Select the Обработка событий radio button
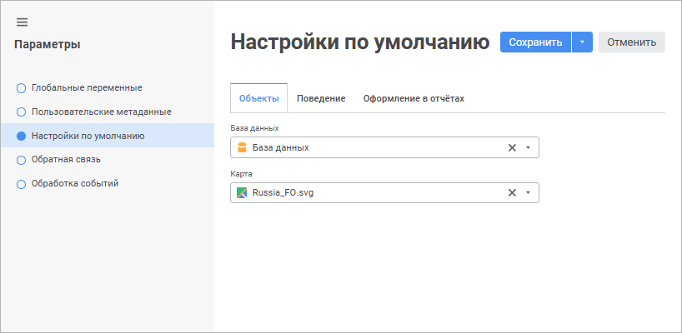This screenshot has width=682, height=333. coord(22,184)
